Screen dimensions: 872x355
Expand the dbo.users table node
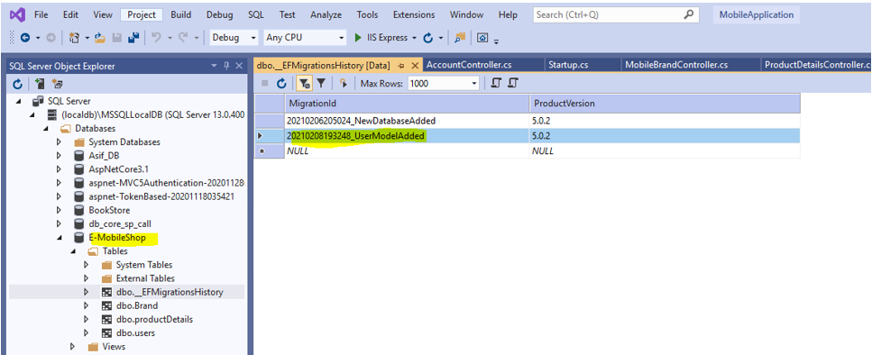87,332
